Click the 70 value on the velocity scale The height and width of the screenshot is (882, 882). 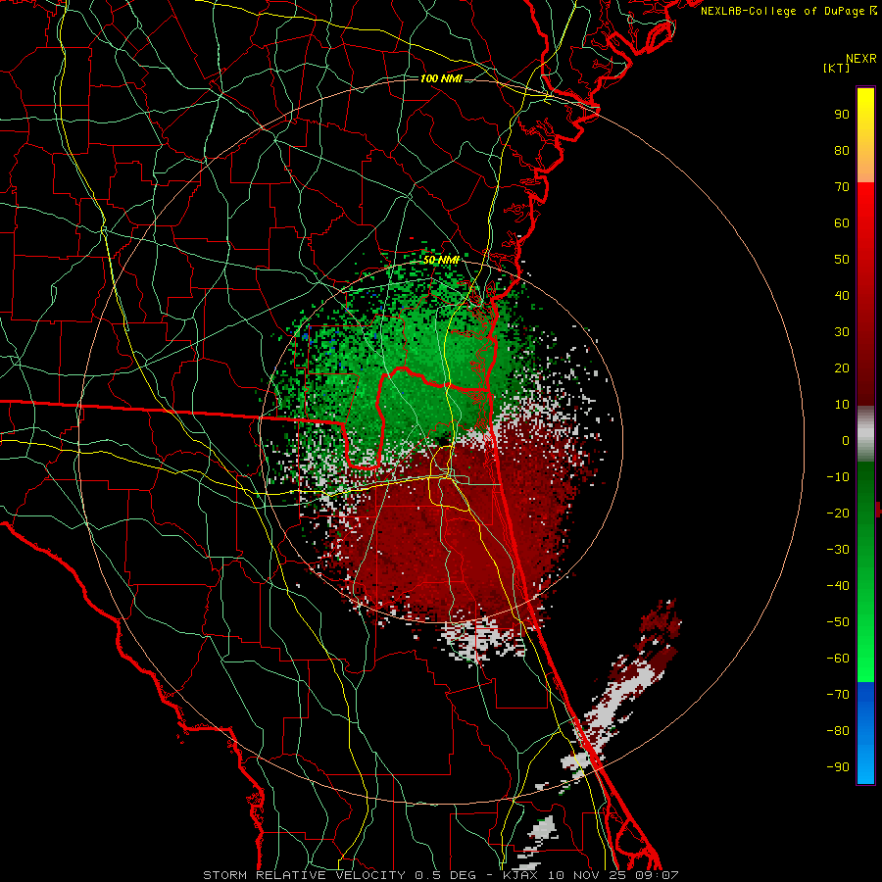(842, 187)
